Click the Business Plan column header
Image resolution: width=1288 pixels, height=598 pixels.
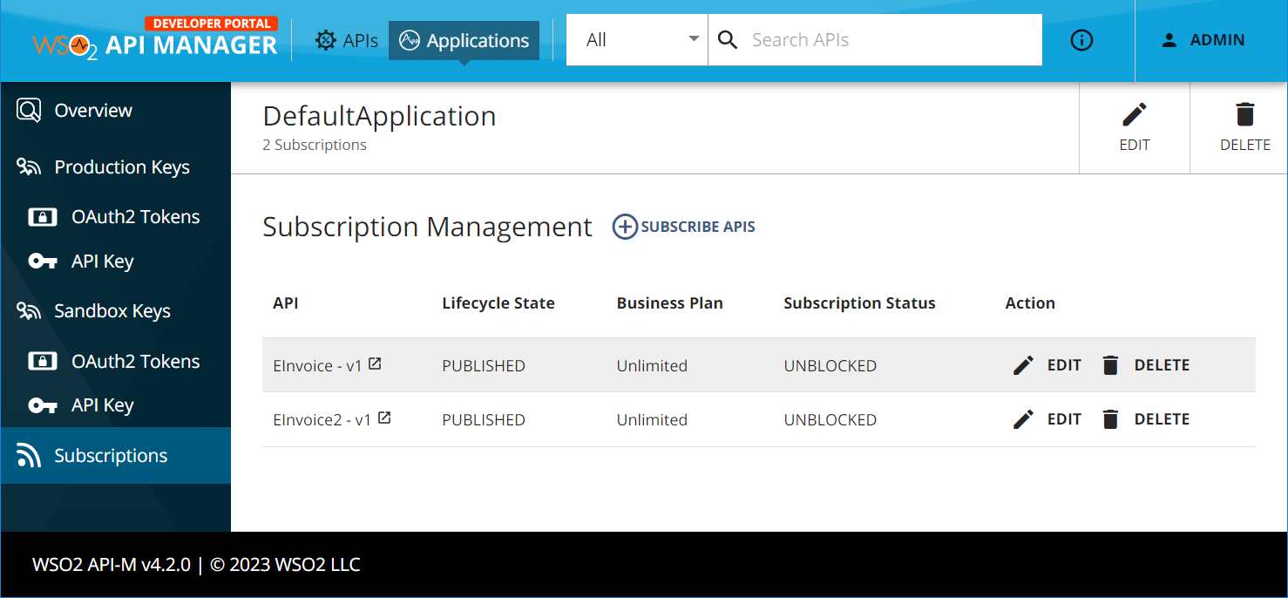point(670,303)
